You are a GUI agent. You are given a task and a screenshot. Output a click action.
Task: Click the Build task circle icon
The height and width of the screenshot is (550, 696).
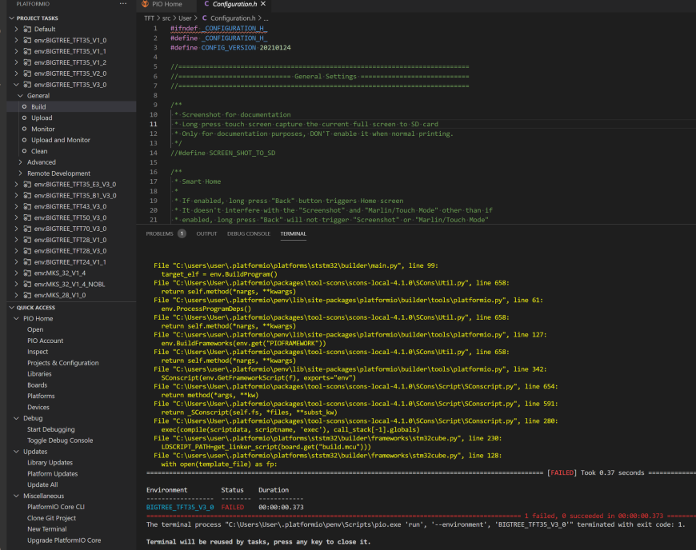pyautogui.click(x=25, y=106)
